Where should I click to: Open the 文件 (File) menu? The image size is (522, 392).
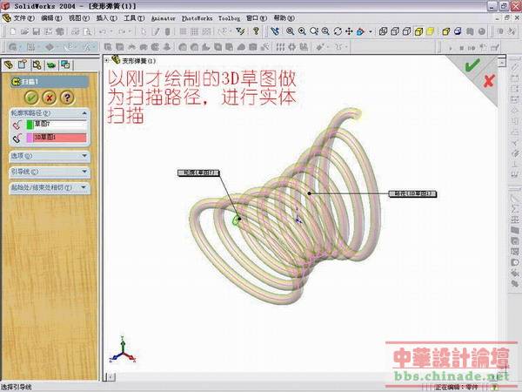click(23, 18)
